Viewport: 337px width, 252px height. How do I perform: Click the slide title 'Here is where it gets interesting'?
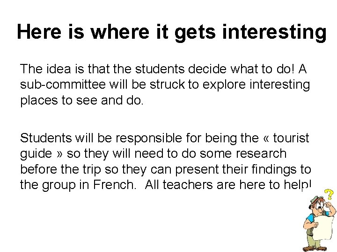(x=172, y=32)
